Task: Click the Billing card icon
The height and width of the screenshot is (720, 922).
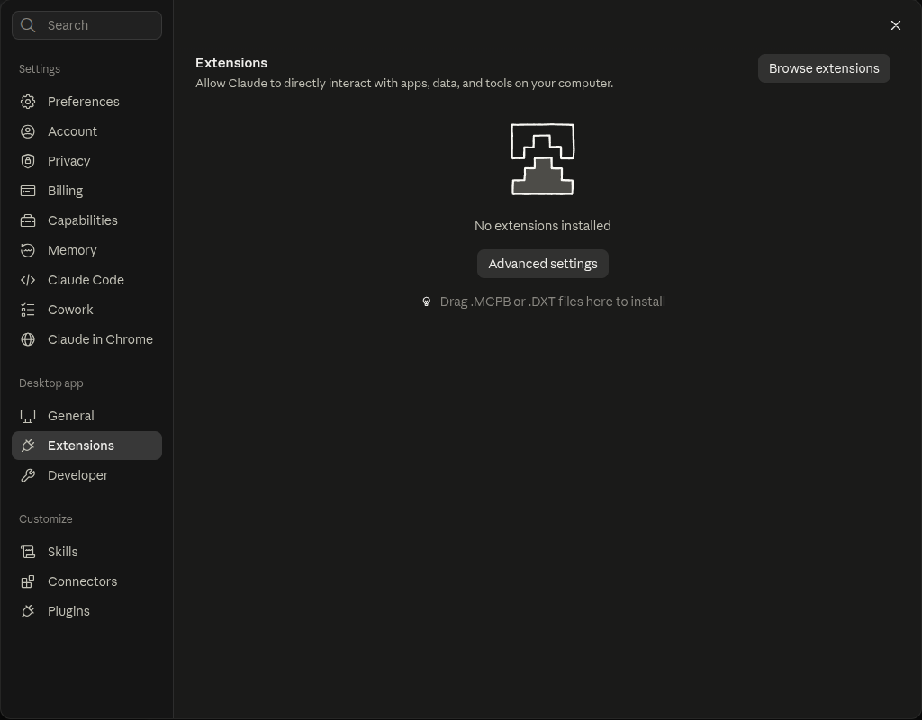Action: [28, 191]
